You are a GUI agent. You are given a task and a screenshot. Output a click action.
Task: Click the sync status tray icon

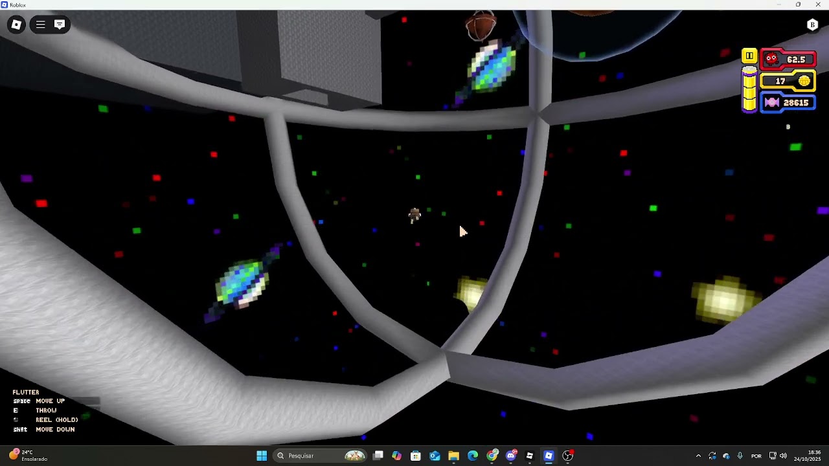712,456
